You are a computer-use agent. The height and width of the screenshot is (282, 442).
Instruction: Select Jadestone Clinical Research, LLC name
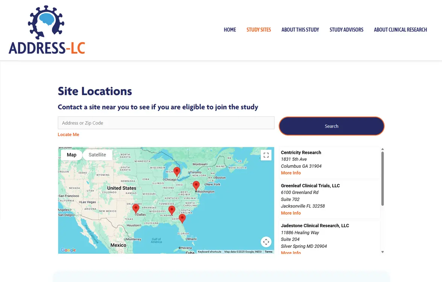(315, 226)
